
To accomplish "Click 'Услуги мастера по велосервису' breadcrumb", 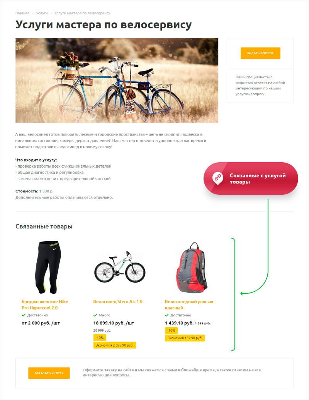I will coord(82,13).
